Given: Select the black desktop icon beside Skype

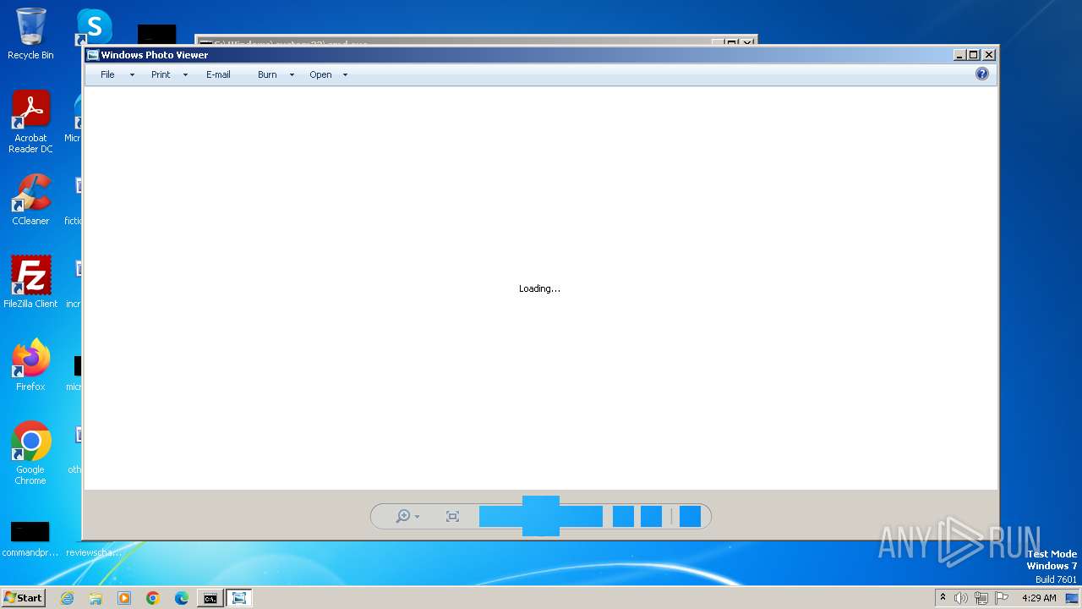Looking at the screenshot, I should coord(156,35).
